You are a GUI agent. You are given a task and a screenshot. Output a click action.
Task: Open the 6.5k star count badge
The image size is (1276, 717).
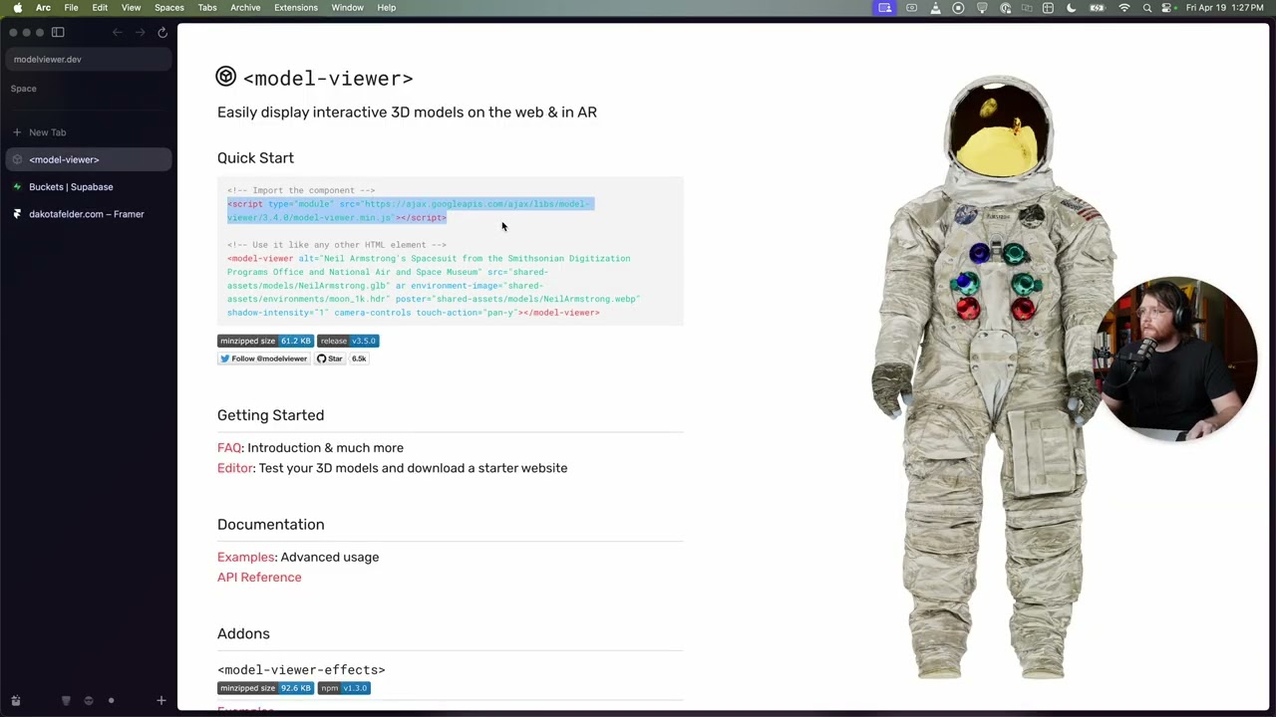[x=359, y=358]
